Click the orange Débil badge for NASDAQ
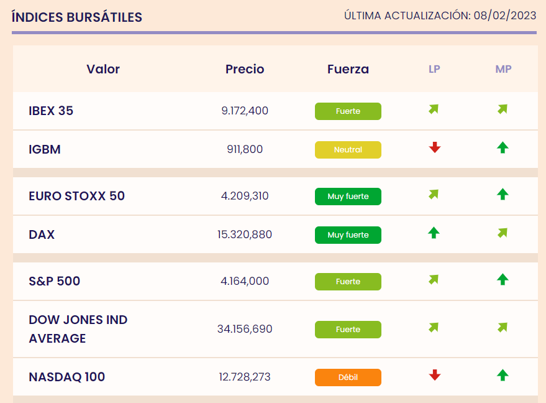Screen dimensions: 546x403 [348, 378]
